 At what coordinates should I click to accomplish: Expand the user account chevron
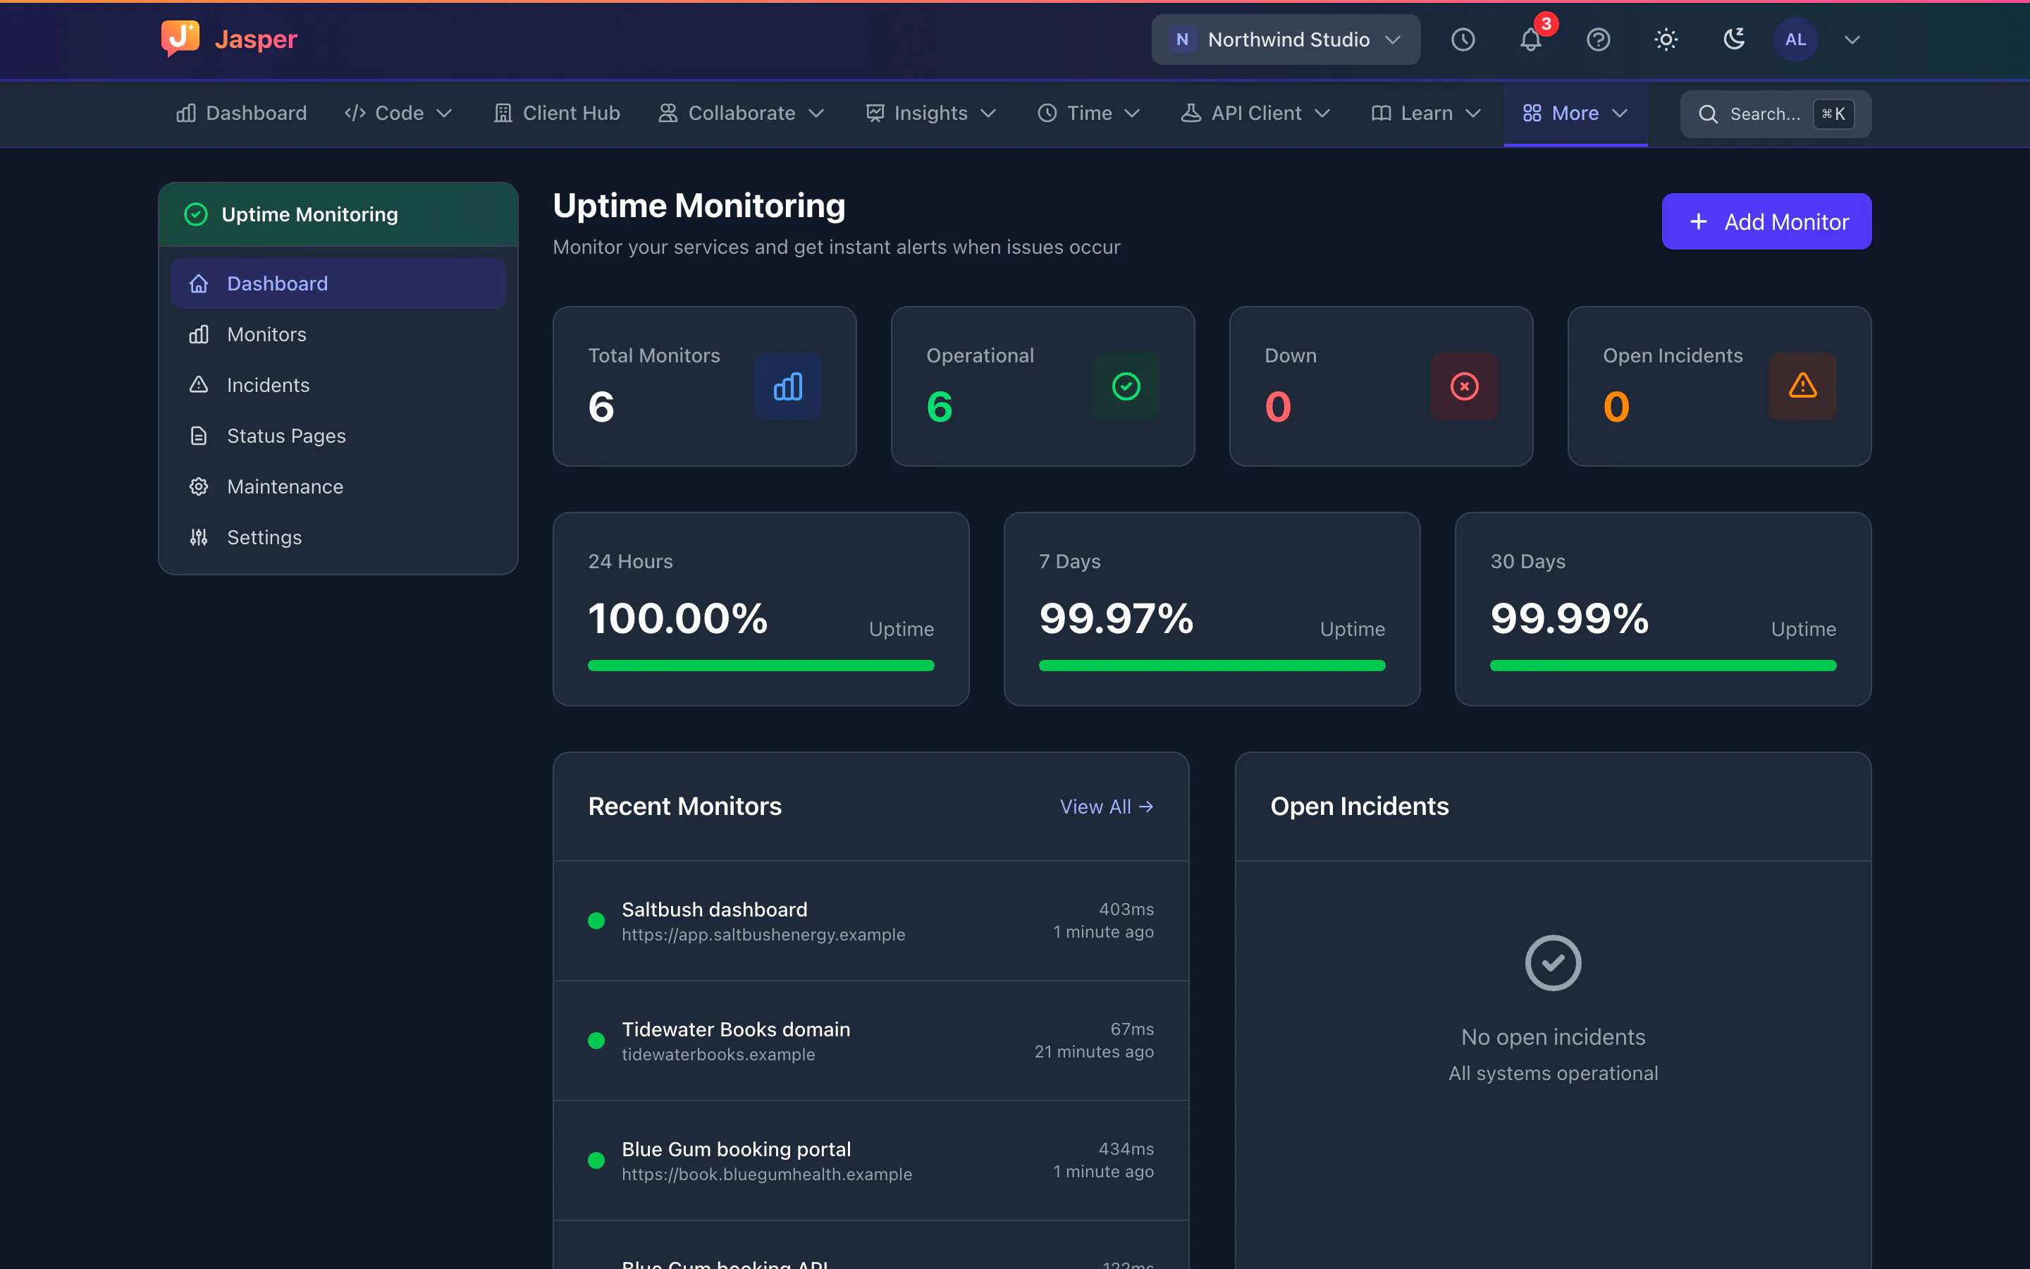point(1852,39)
